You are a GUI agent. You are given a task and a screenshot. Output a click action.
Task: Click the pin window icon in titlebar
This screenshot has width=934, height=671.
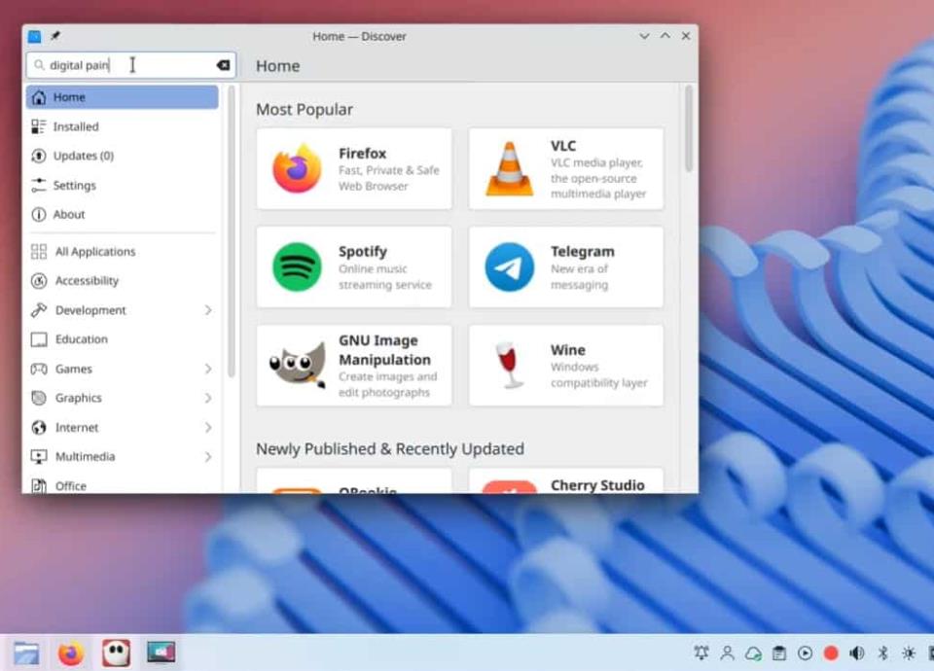point(55,36)
